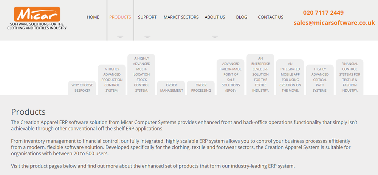Open Integrated Mobile App tab
The image size is (378, 175).
tap(290, 77)
